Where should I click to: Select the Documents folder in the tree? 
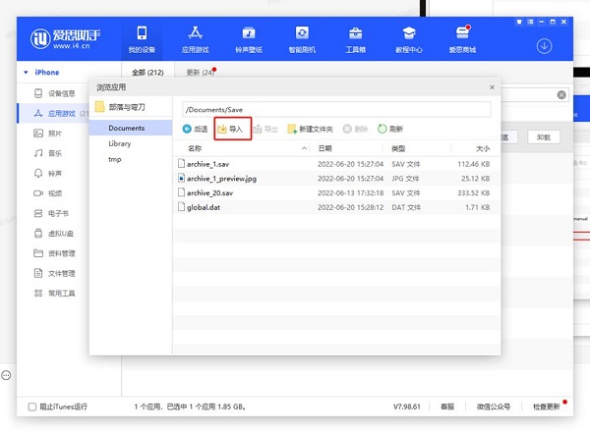131,128
